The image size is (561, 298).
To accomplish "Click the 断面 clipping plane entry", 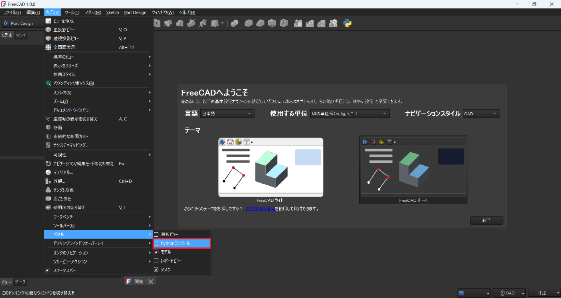I will pyautogui.click(x=99, y=128).
